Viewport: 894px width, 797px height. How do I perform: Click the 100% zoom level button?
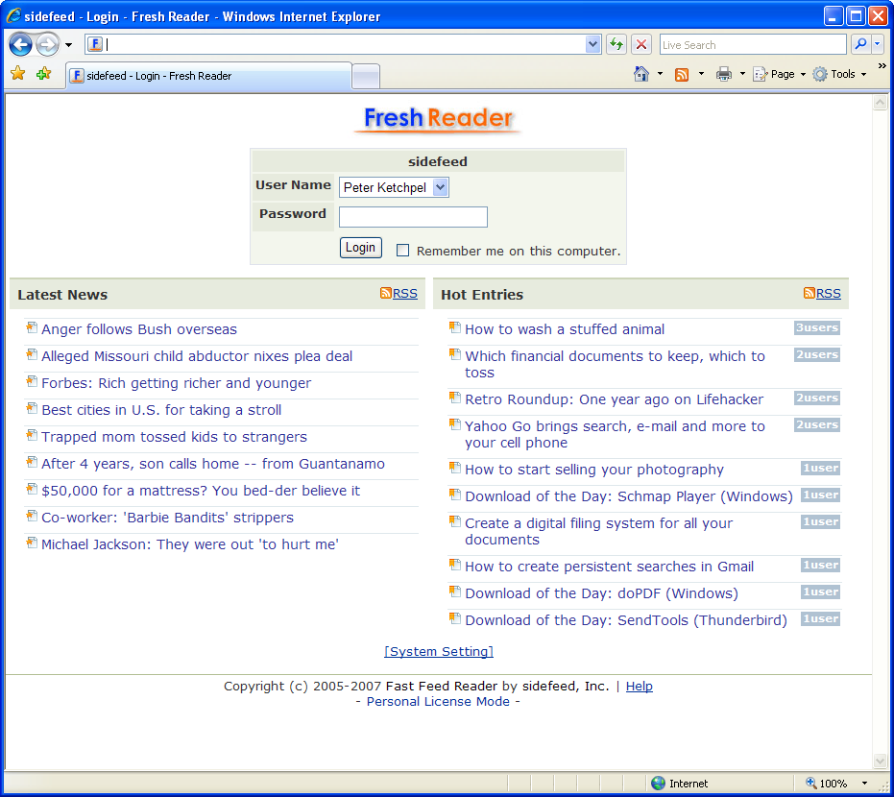click(x=826, y=784)
